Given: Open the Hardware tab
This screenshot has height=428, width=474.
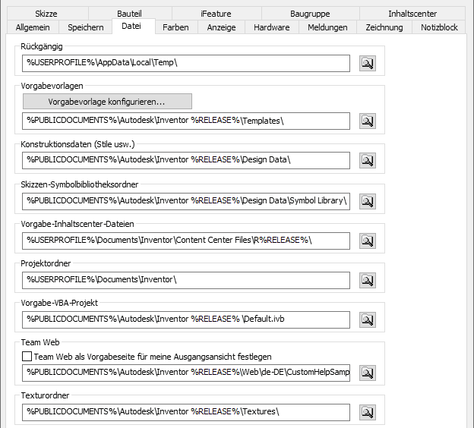Looking at the screenshot, I should tap(271, 27).
